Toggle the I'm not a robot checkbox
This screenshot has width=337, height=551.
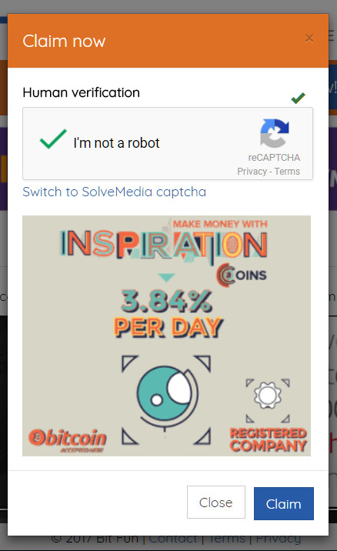click(x=53, y=139)
